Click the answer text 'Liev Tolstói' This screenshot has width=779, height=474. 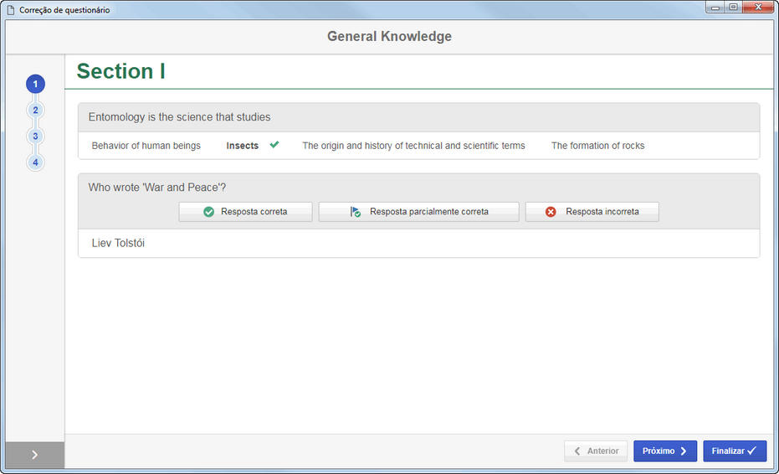(x=118, y=243)
